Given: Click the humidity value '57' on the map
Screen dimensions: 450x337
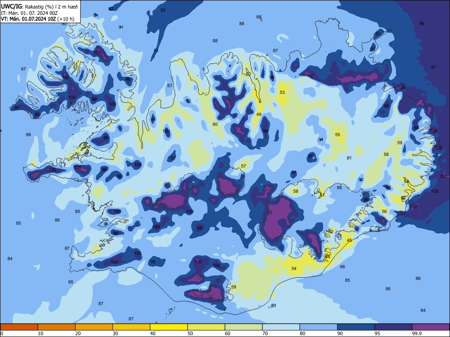Looking at the screenshot, I should (x=243, y=166).
